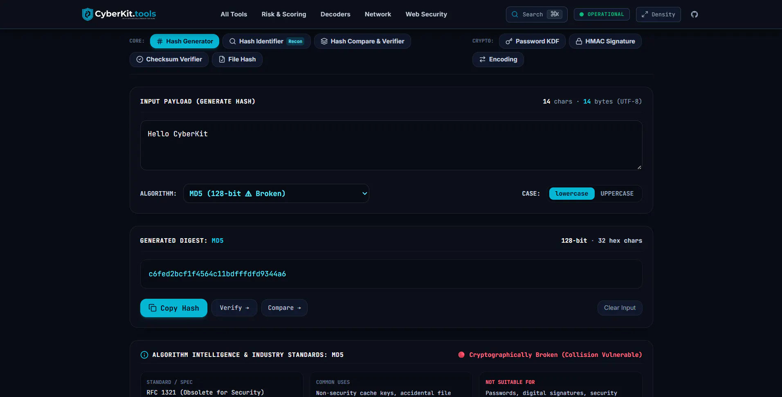This screenshot has height=397, width=782.
Task: Click the Copy Hash button
Action: click(x=173, y=308)
